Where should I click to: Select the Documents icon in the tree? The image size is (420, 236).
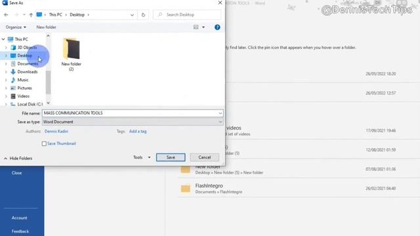click(x=13, y=64)
